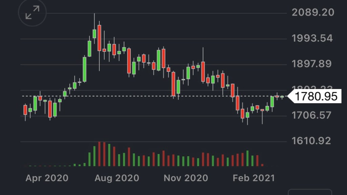Image resolution: width=347 pixels, height=195 pixels.
Task: Select the 2089.20 price axis label
Action: click(x=313, y=13)
